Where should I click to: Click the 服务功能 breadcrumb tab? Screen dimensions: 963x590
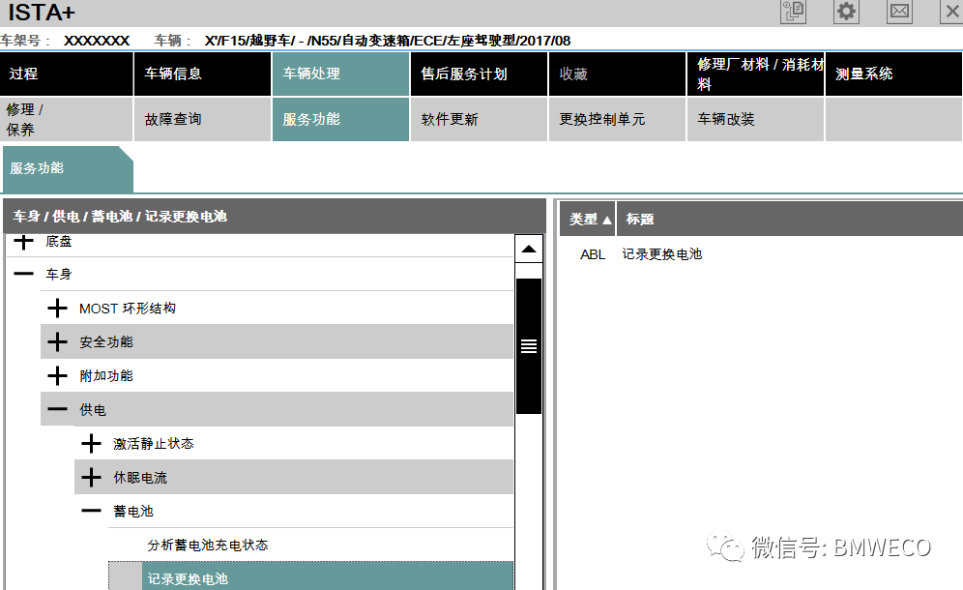pyautogui.click(x=68, y=168)
